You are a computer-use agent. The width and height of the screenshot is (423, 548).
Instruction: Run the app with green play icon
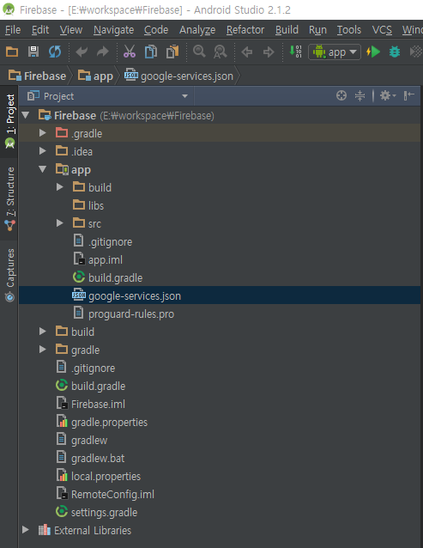point(373,52)
